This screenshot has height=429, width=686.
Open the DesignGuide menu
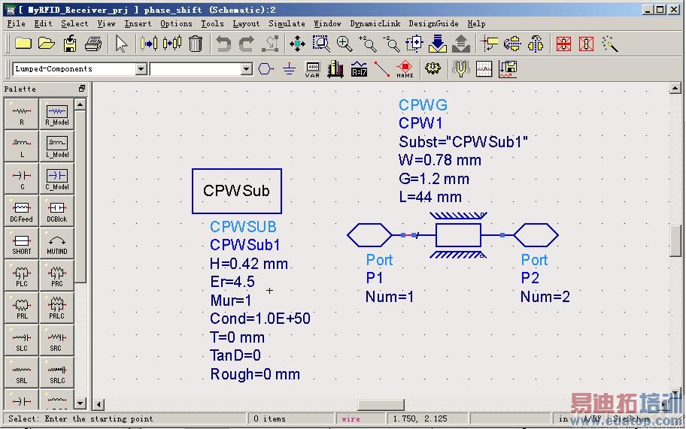tap(433, 23)
